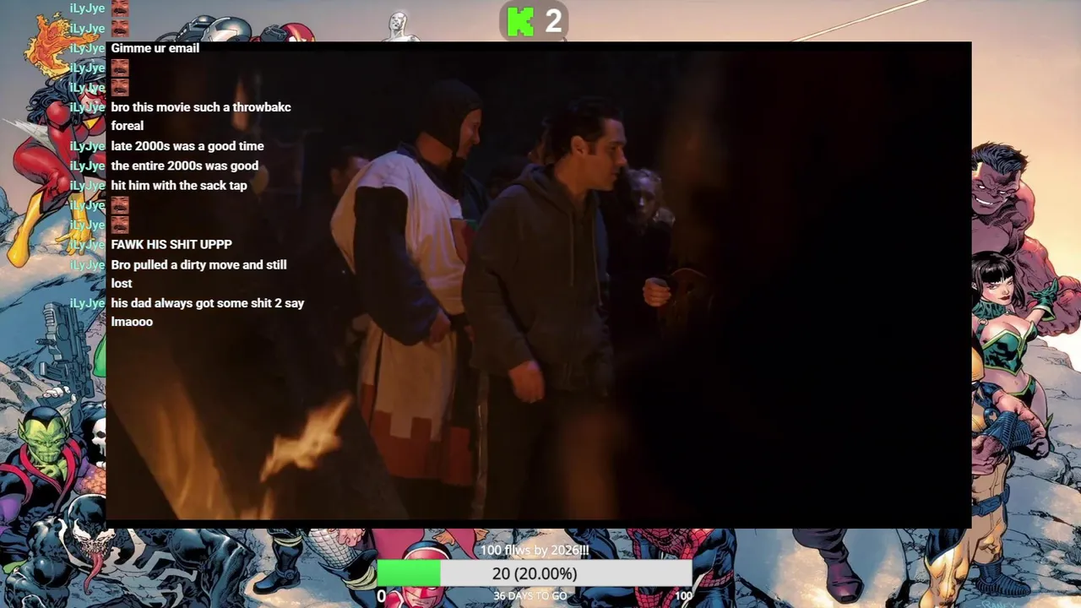
Task: Click the viewer count "2" beside Kick logo
Action: point(553,21)
